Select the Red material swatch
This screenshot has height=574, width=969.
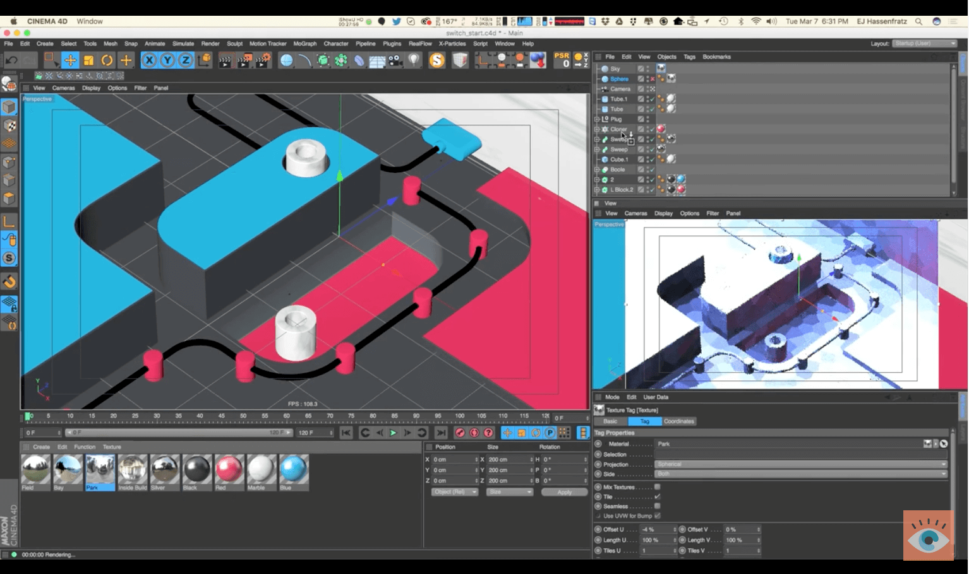click(x=229, y=471)
